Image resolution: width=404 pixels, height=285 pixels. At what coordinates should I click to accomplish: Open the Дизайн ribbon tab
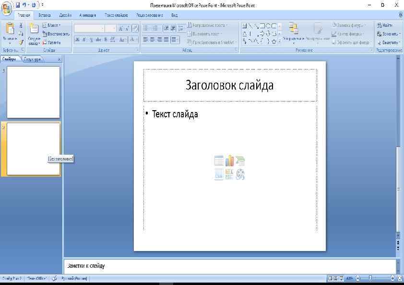pyautogui.click(x=65, y=15)
